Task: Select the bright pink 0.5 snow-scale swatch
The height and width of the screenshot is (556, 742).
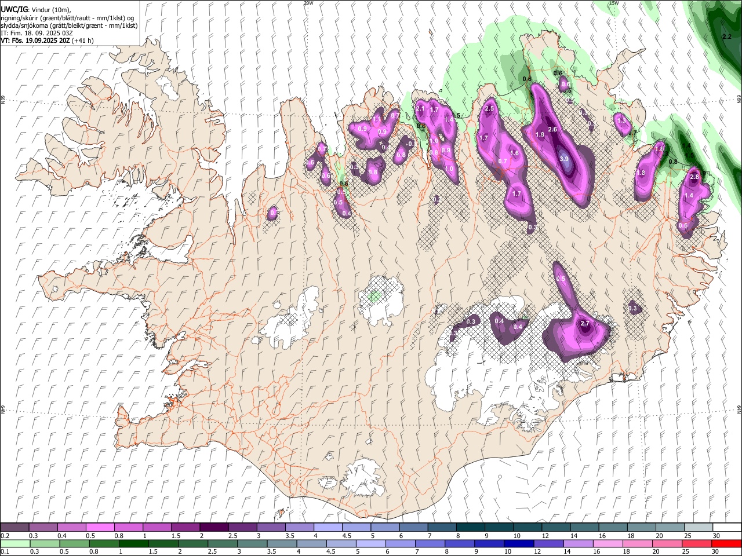Action: [x=100, y=528]
